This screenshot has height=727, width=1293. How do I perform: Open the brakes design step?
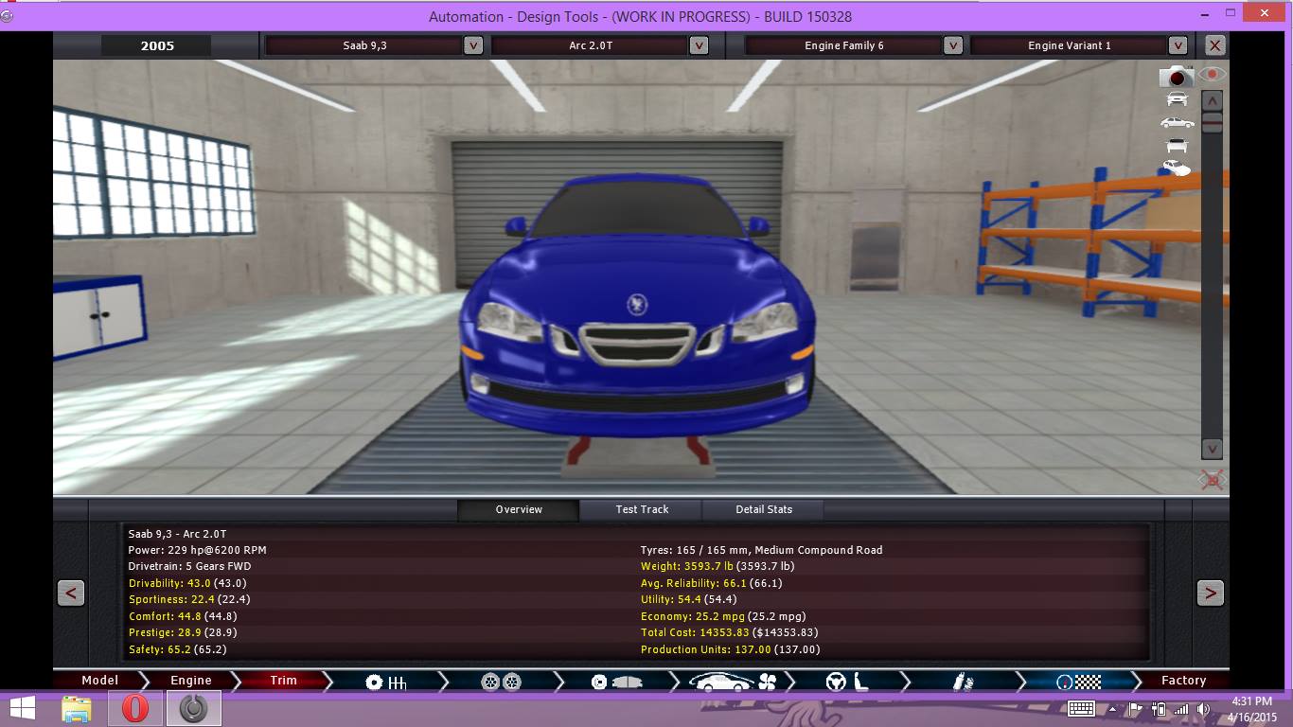(x=616, y=681)
